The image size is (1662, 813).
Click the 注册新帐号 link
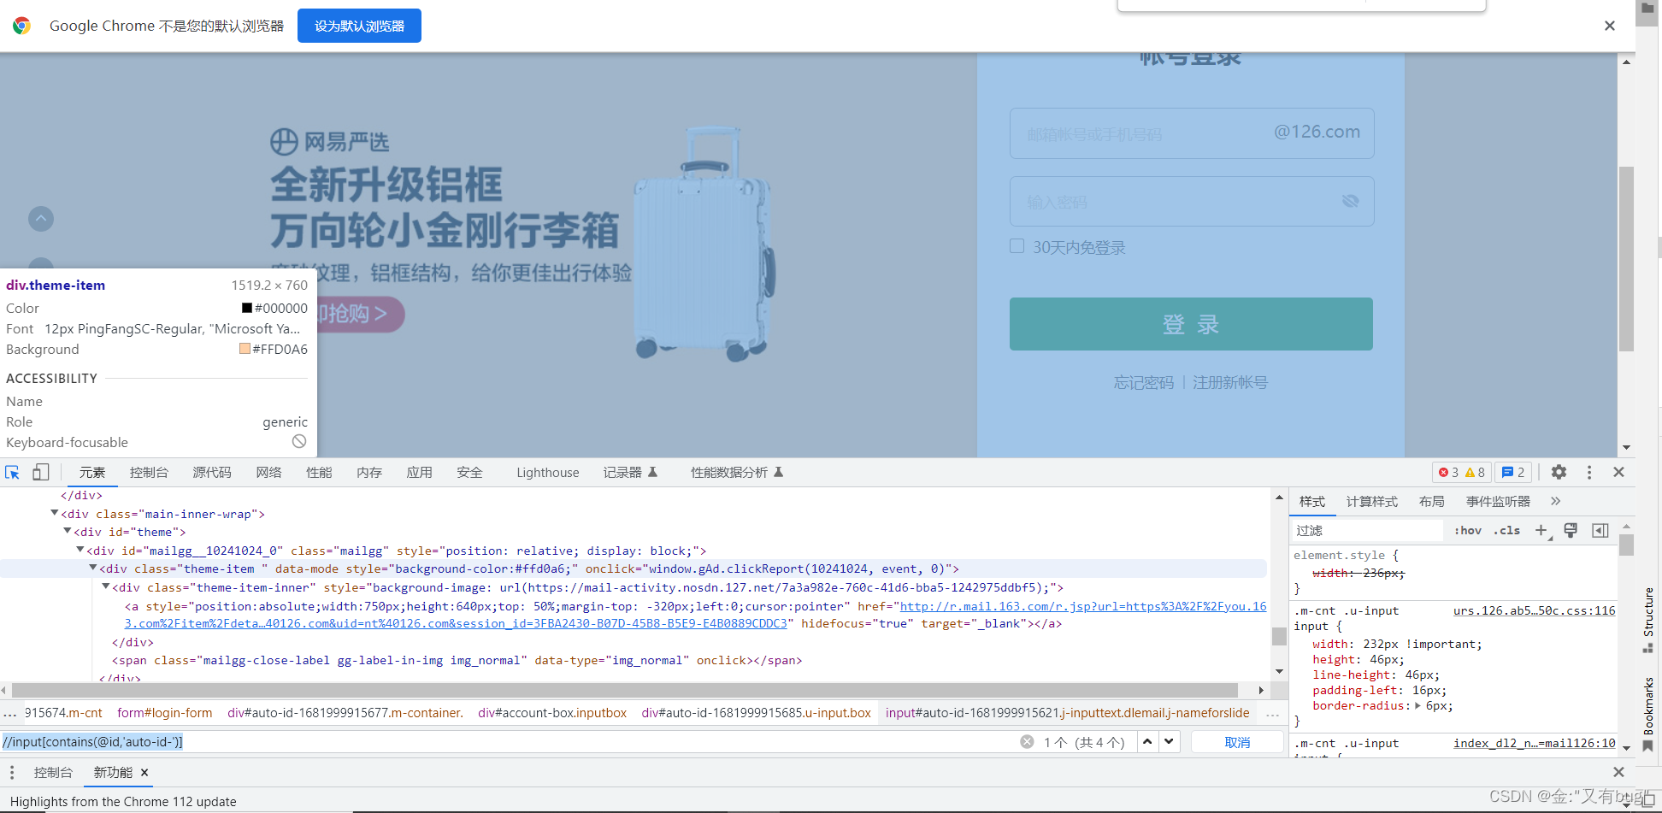click(x=1230, y=382)
